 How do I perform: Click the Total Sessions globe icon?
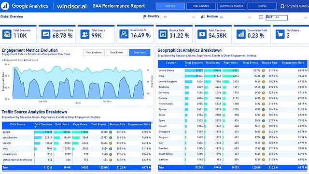click(x=7, y=34)
